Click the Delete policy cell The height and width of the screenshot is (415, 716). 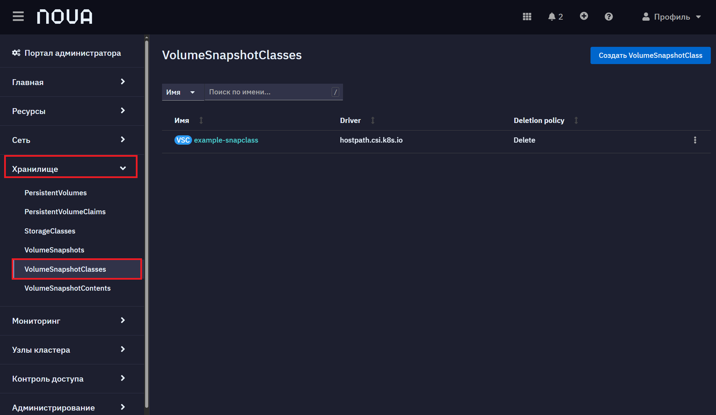[524, 140]
